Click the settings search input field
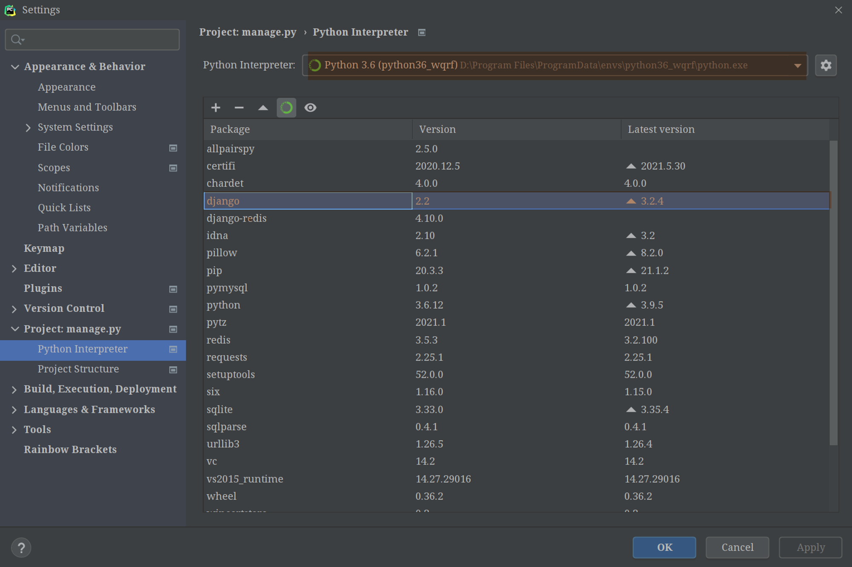The height and width of the screenshot is (567, 852). click(x=92, y=40)
